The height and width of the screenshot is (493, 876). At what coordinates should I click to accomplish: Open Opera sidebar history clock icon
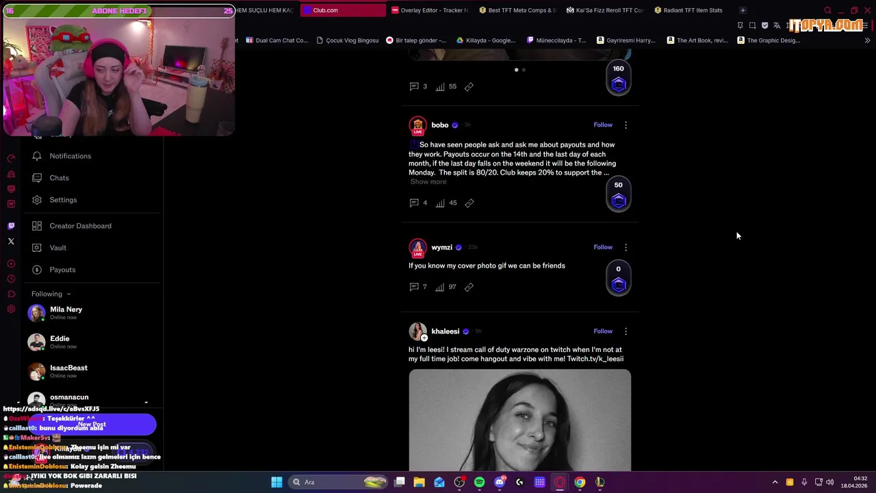tap(11, 279)
